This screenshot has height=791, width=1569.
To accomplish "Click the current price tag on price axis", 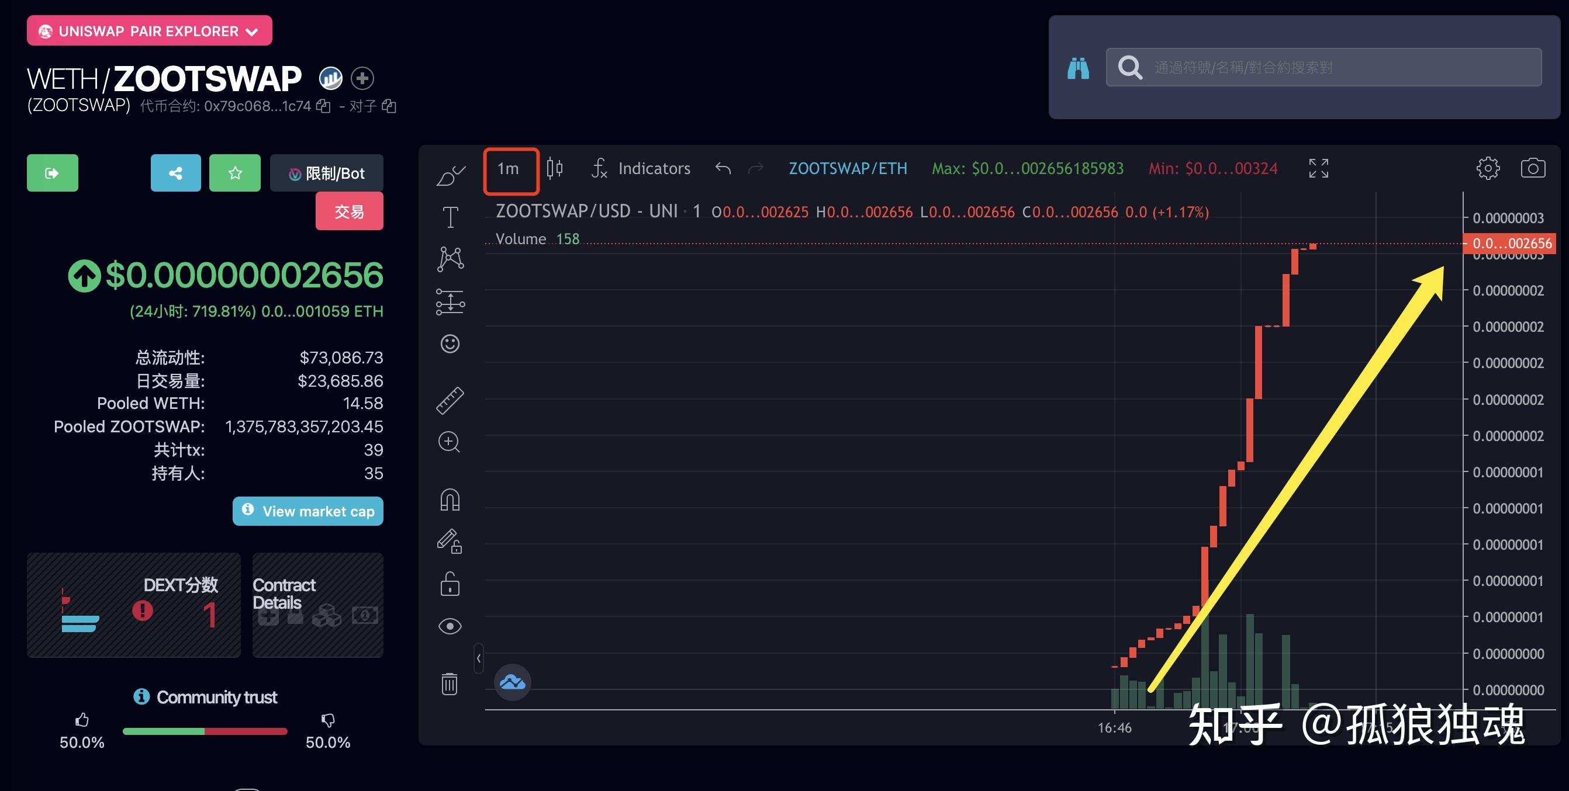I will tap(1509, 244).
